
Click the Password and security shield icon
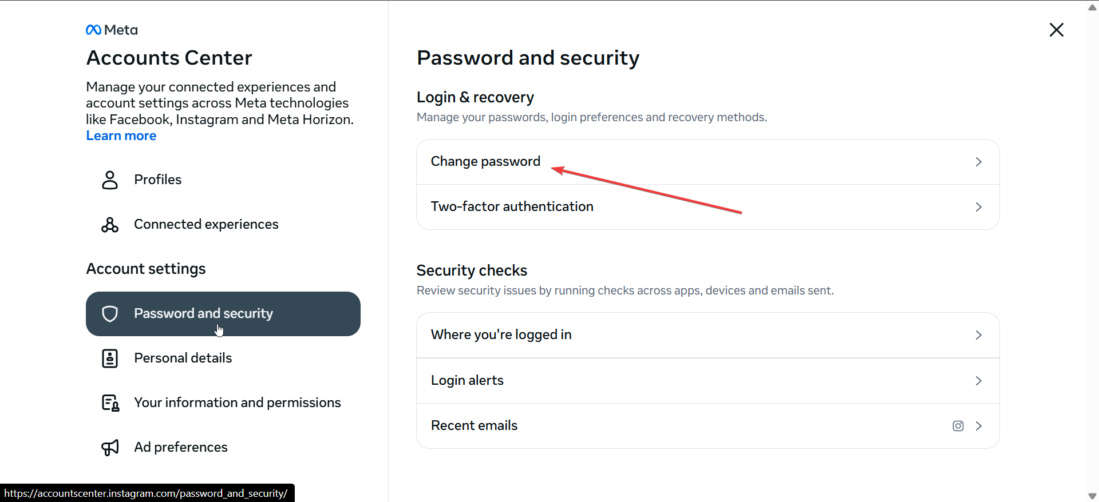[110, 313]
